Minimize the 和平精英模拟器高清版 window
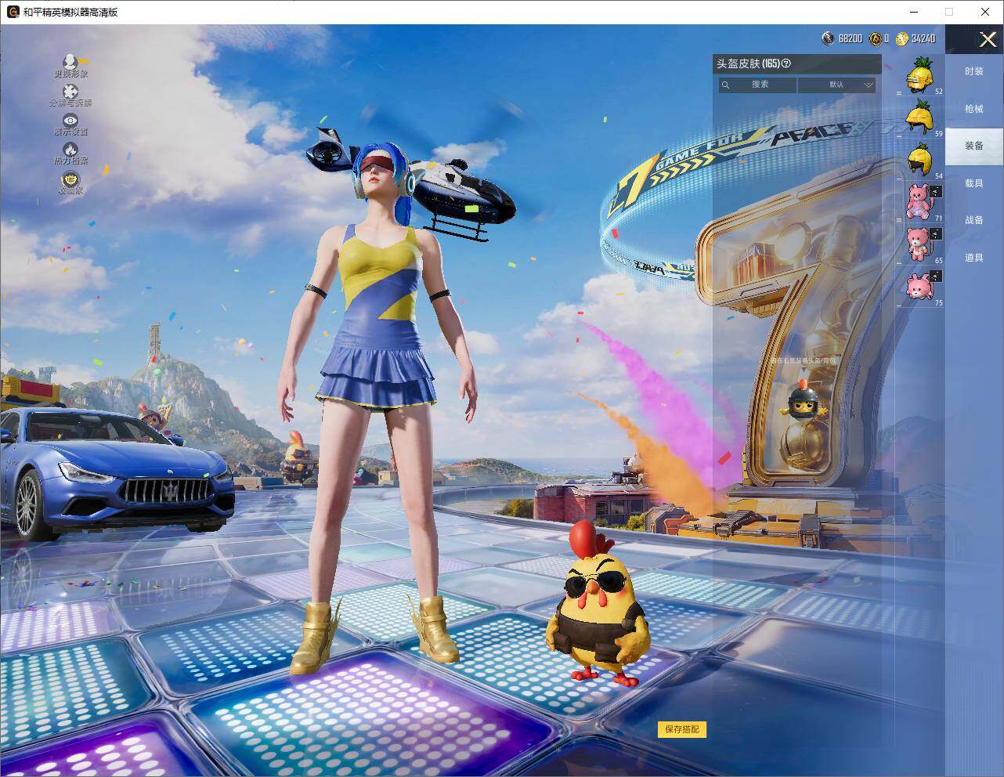Image resolution: width=1004 pixels, height=777 pixels. coord(914,12)
